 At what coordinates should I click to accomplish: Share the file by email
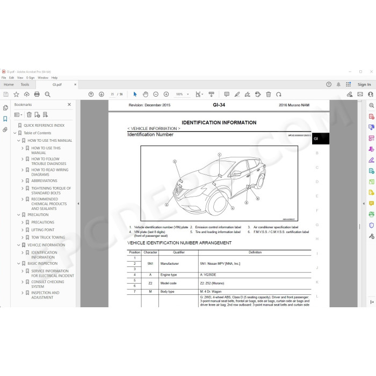click(x=360, y=94)
